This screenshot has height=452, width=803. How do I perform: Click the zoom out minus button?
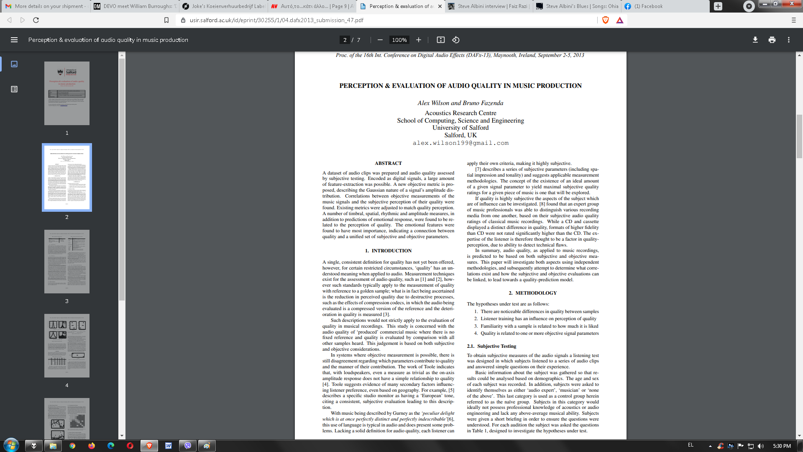pos(380,40)
